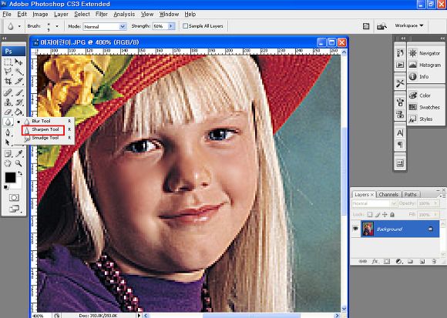Open the Mode Normal dropdown
The height and width of the screenshot is (318, 447).
point(105,26)
